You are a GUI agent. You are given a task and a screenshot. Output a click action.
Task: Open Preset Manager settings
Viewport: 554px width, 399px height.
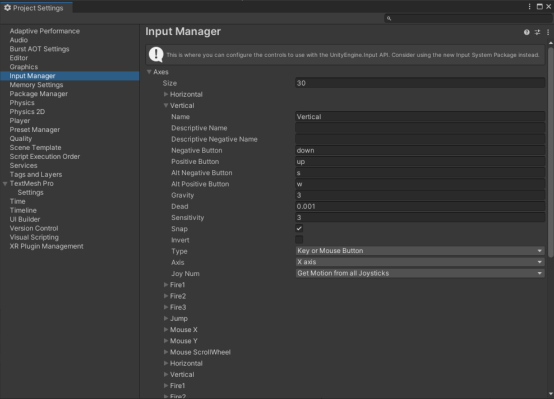tap(35, 129)
